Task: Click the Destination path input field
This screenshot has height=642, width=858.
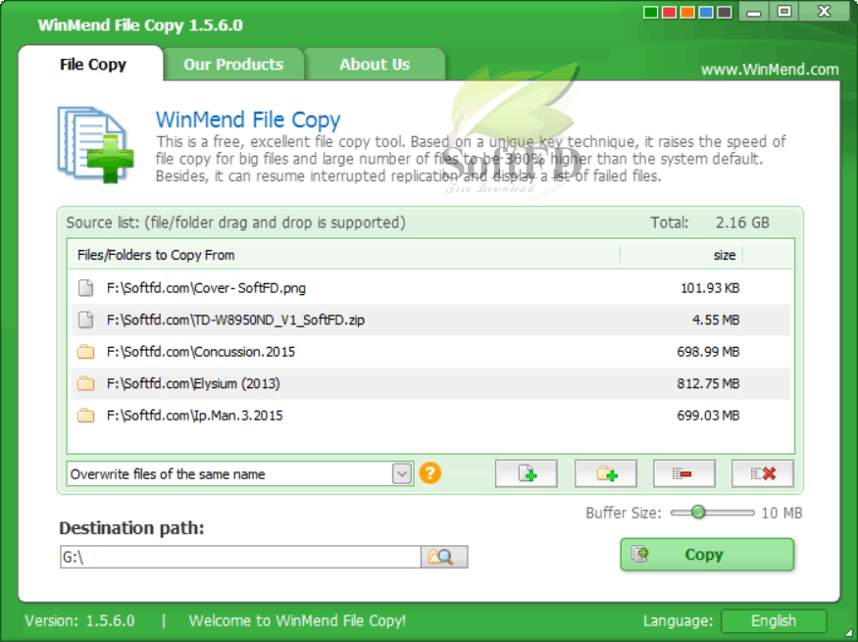Action: coord(240,557)
